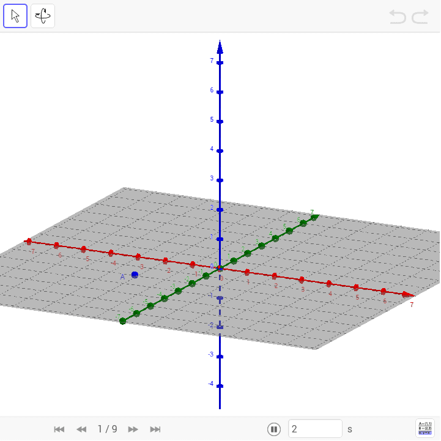Undo the last action

[398, 17]
